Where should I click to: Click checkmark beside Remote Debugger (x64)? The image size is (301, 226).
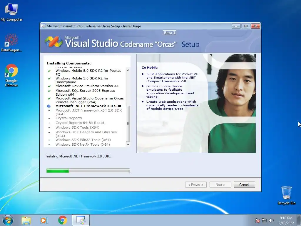[49, 98]
